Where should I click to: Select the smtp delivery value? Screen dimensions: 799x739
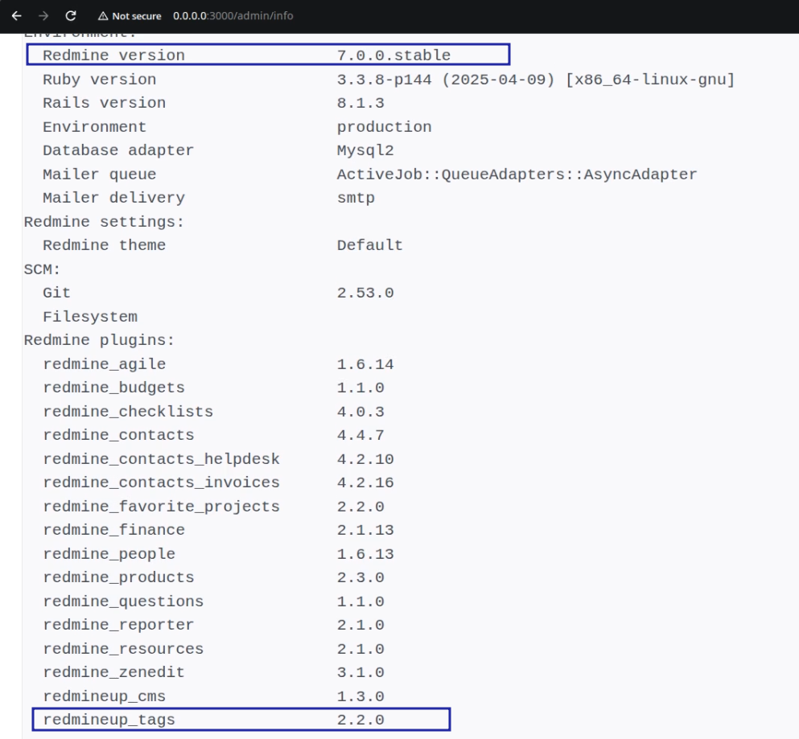(x=356, y=198)
